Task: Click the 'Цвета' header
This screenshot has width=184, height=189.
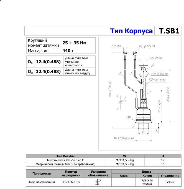Action: tap(146, 172)
